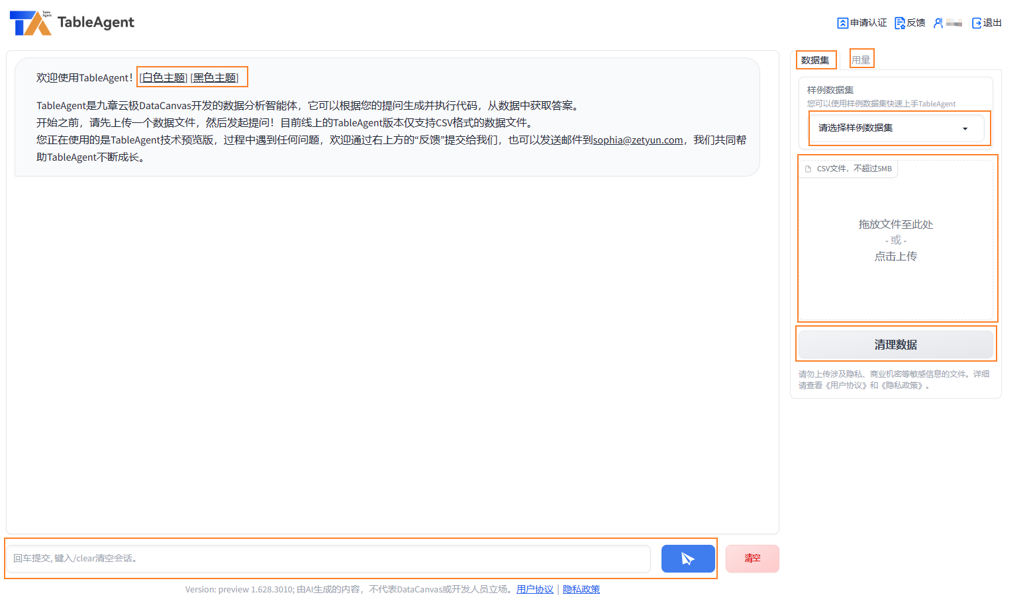Click the CSV文件，不超过5MB label
The height and width of the screenshot is (601, 1029).
click(x=854, y=169)
